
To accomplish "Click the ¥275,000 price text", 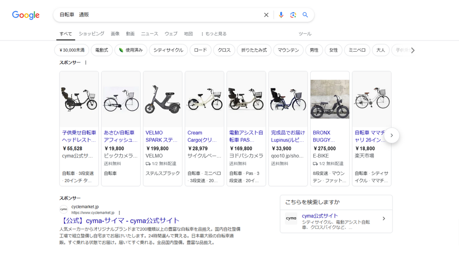I will 325,149.
